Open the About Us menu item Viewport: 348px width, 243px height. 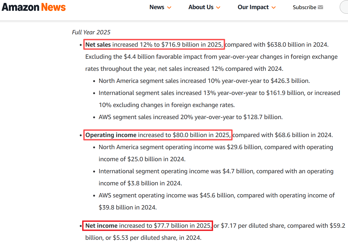(x=201, y=7)
